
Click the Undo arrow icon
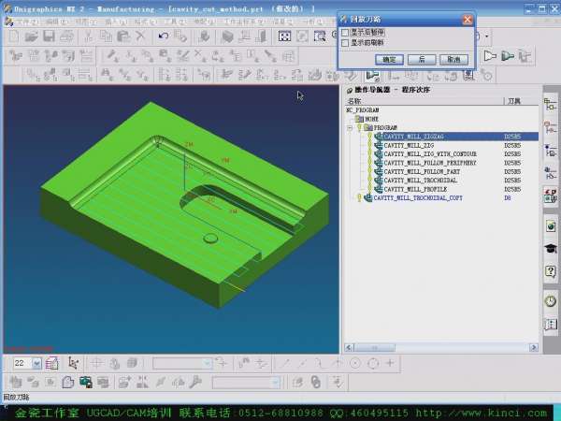coord(164,36)
